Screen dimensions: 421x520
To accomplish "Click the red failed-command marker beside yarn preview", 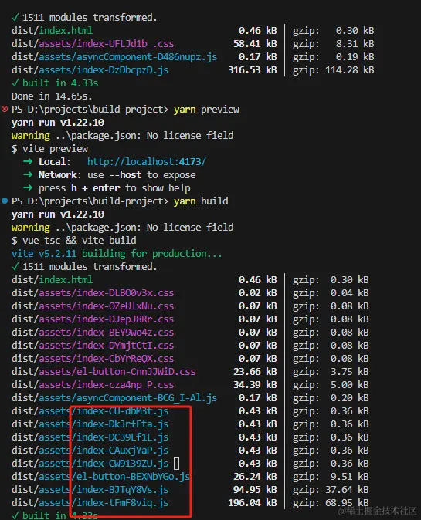I will click(5, 109).
